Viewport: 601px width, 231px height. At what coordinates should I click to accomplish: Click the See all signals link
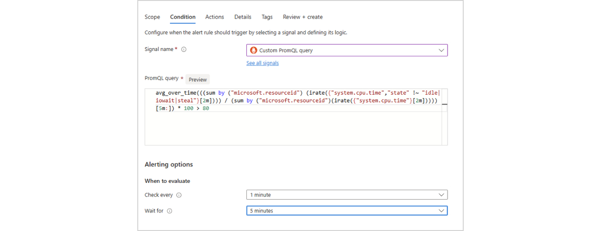coord(262,63)
